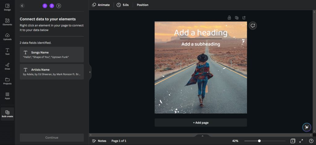Open the Position panel

[143, 5]
